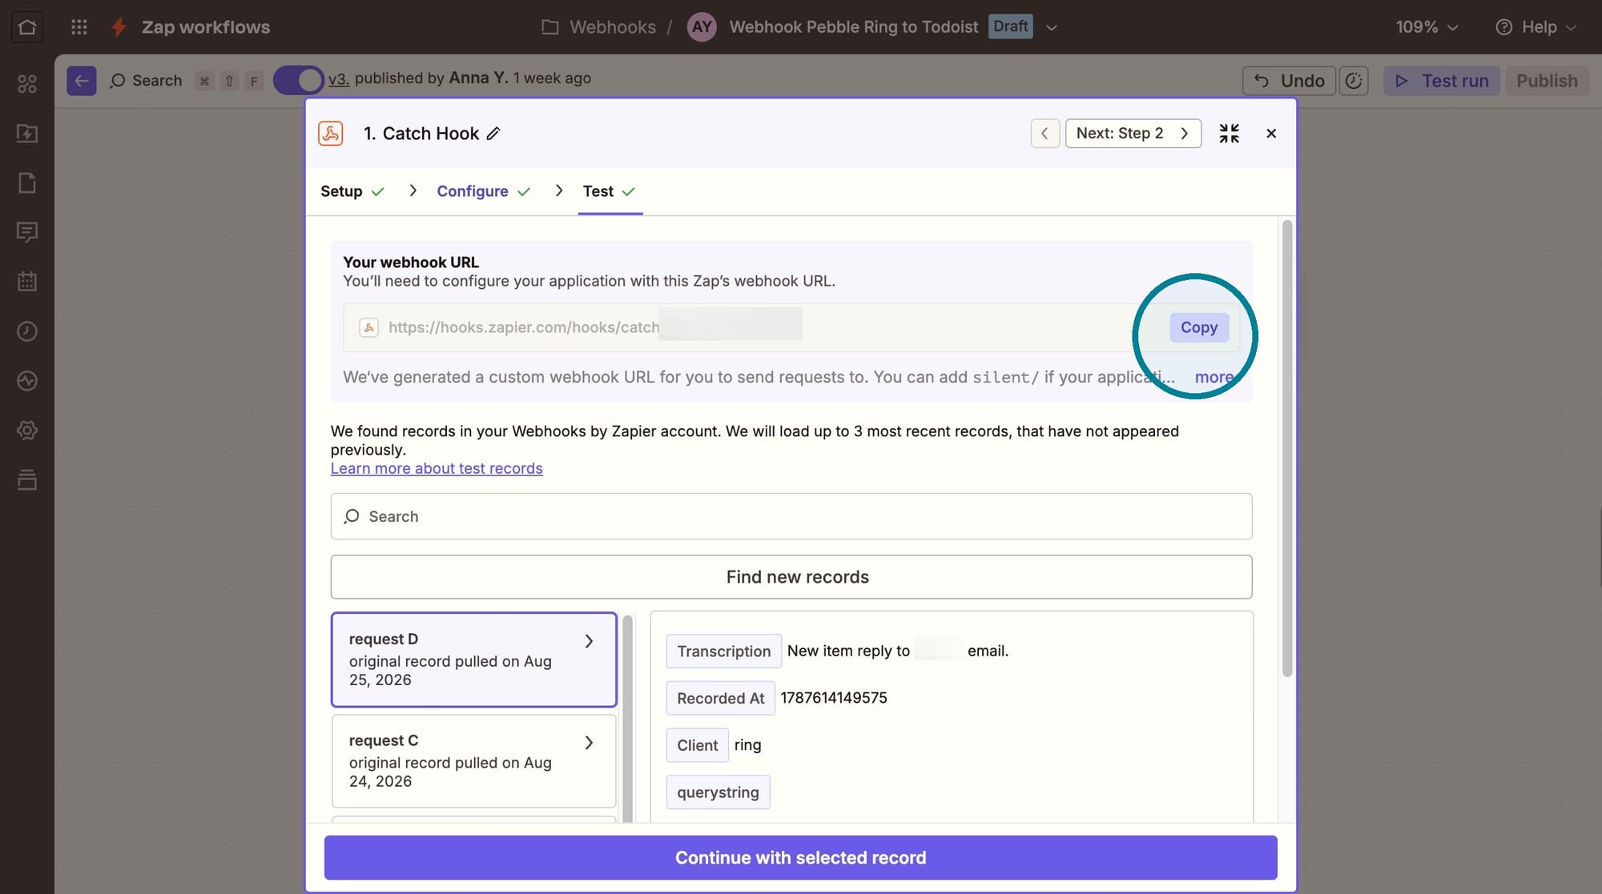
Task: Open the sidebar import/zap file icon
Action: pos(27,134)
